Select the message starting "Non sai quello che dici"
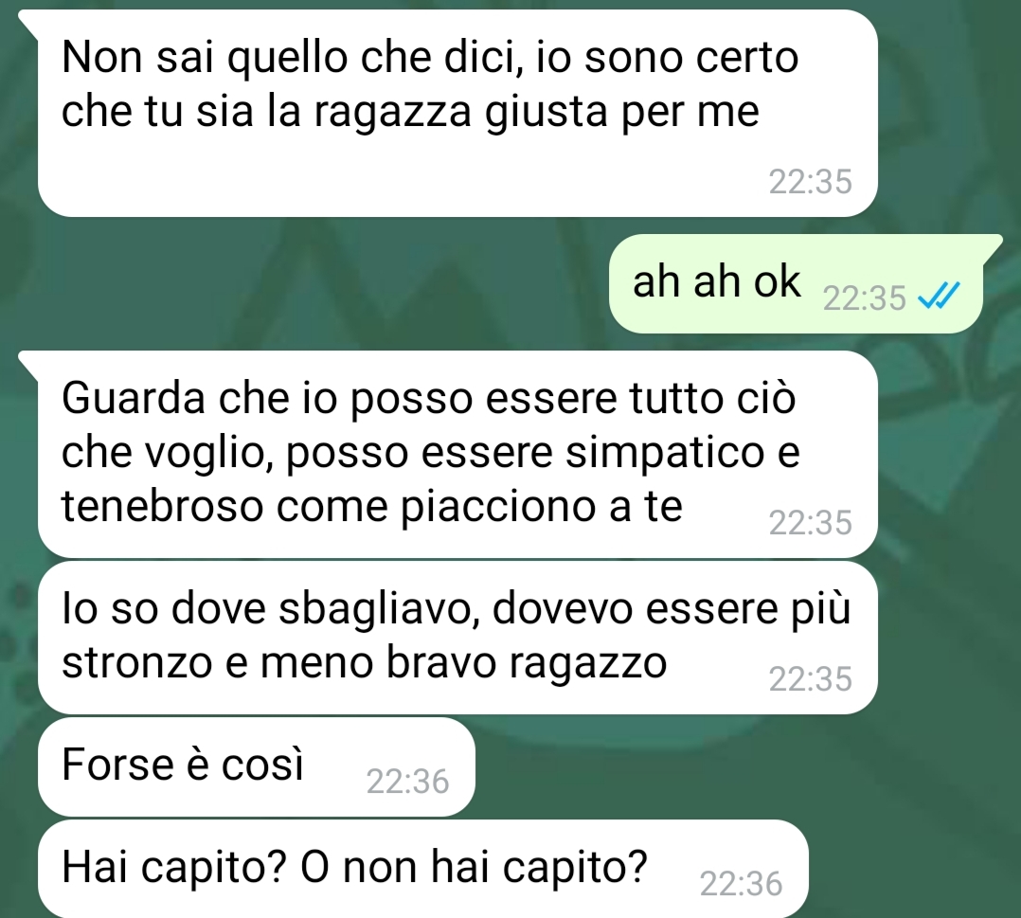1021x918 pixels. [x=457, y=114]
